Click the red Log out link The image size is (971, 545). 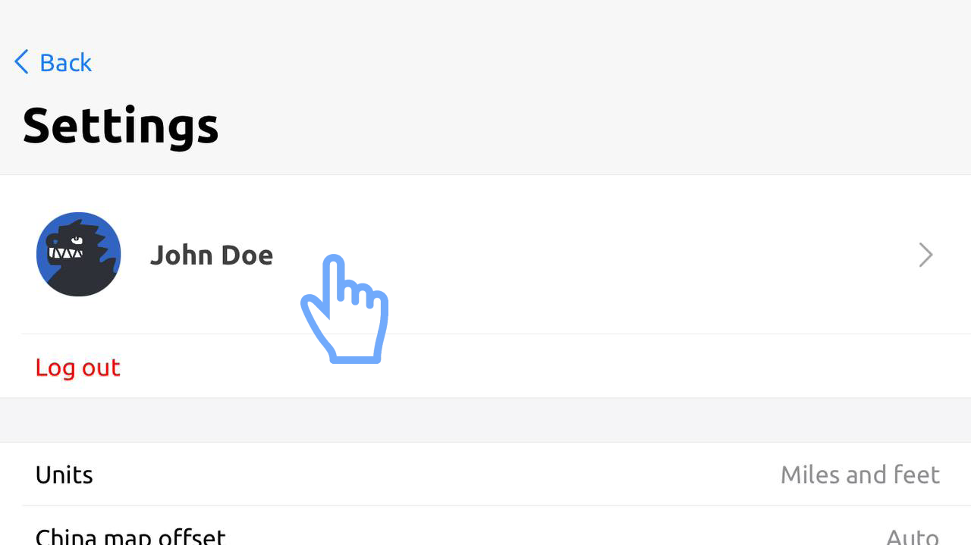click(x=77, y=368)
